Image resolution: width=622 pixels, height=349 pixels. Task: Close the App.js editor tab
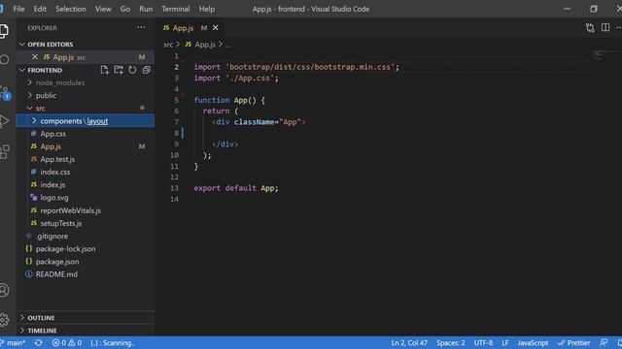click(216, 28)
